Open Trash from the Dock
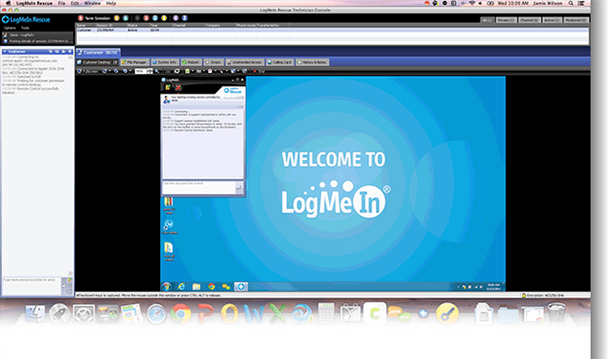Screen dimensions: 615x359 click(x=556, y=314)
